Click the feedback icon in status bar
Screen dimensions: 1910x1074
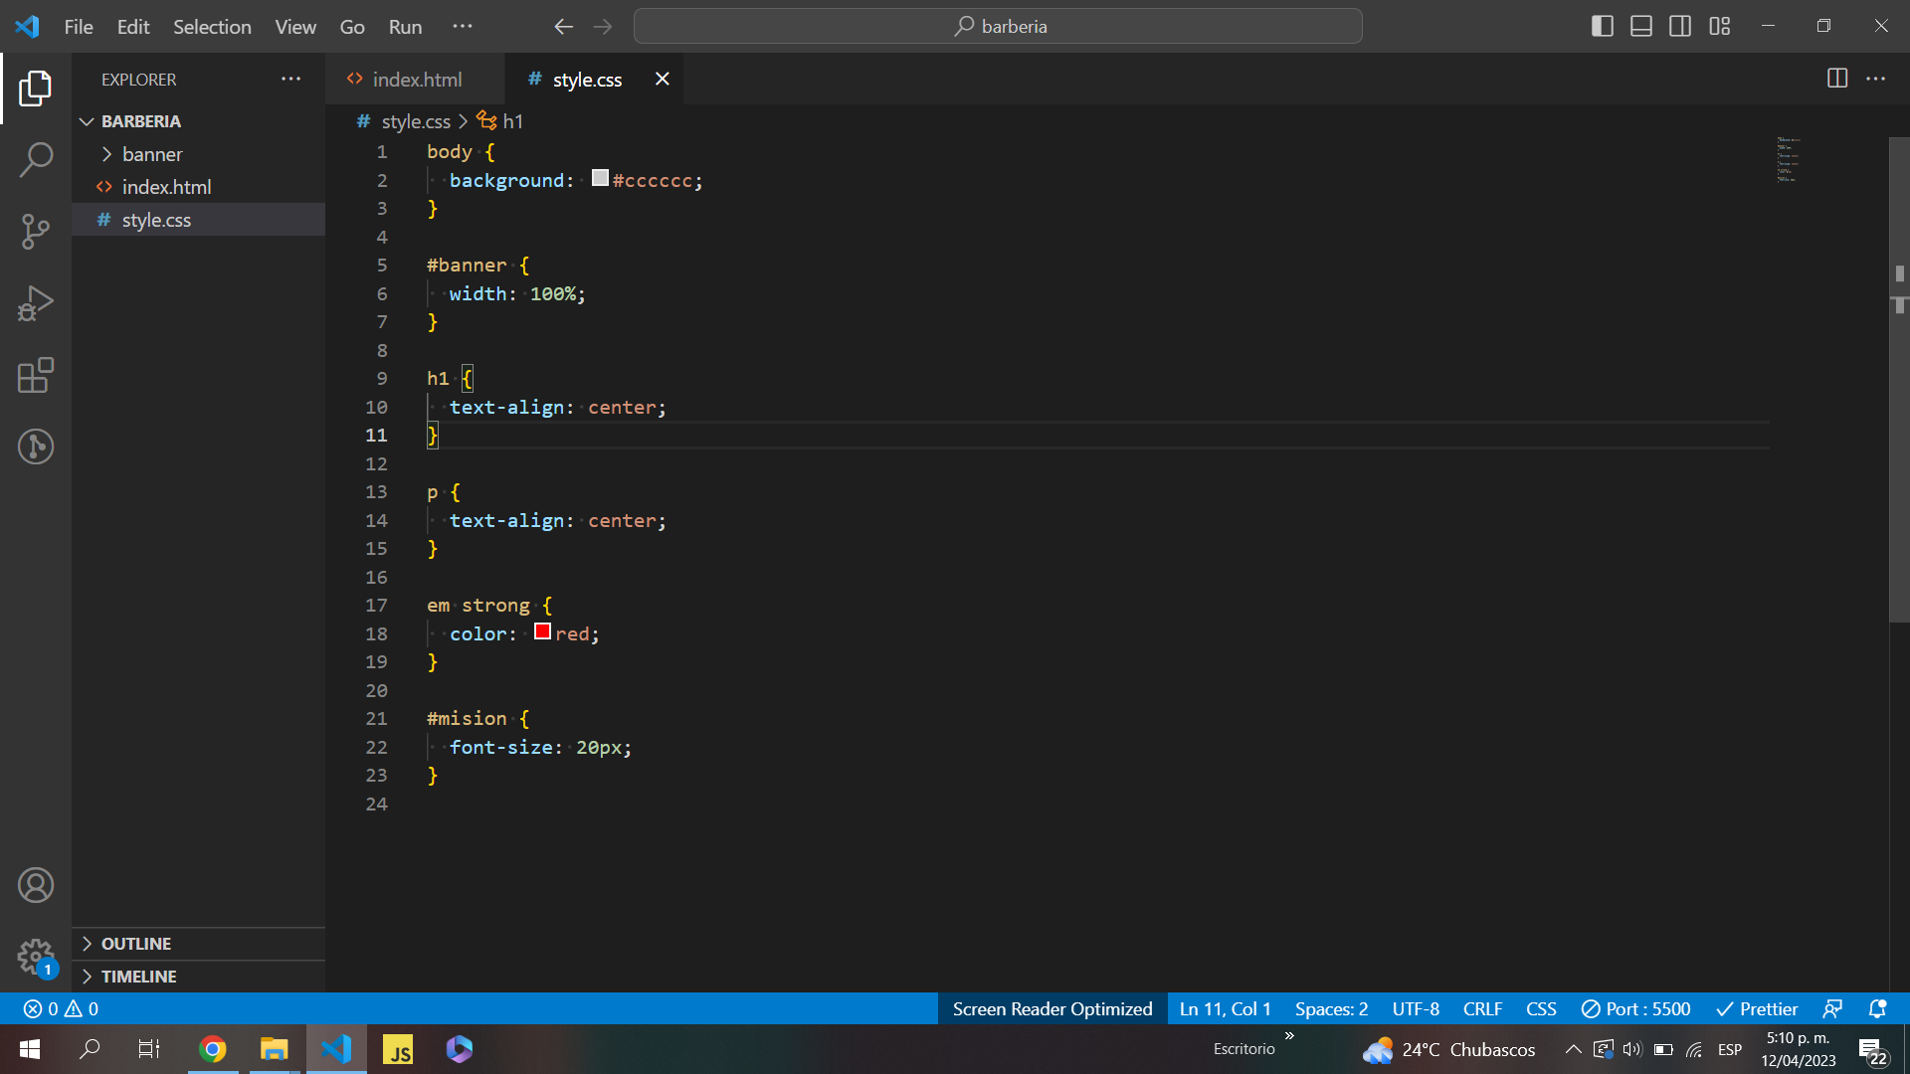pos(1832,1008)
